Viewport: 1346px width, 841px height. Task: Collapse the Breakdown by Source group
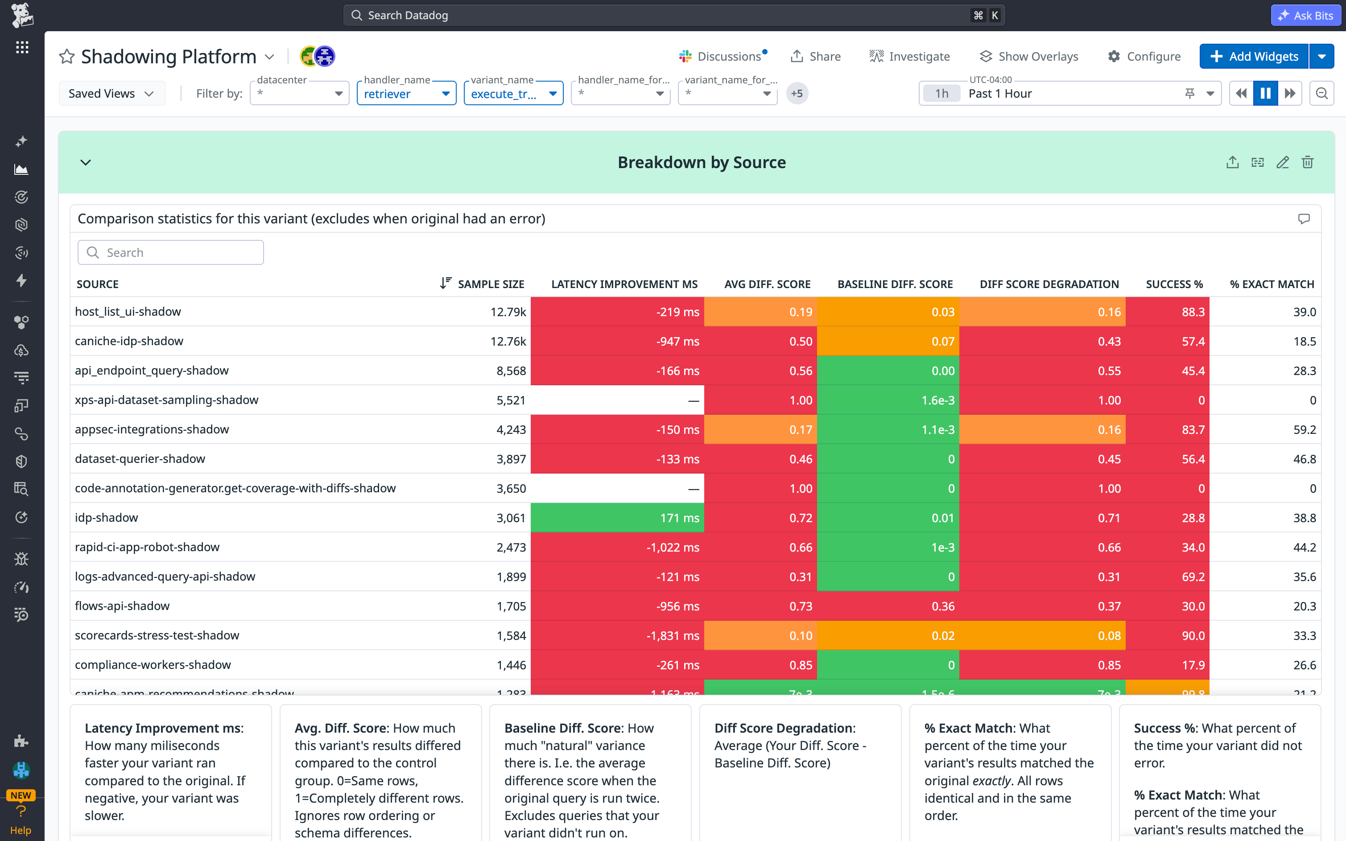point(86,162)
